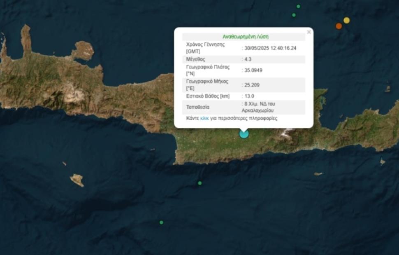Select the latitude value 35.0949
This screenshot has height=255, width=399.
253,70
